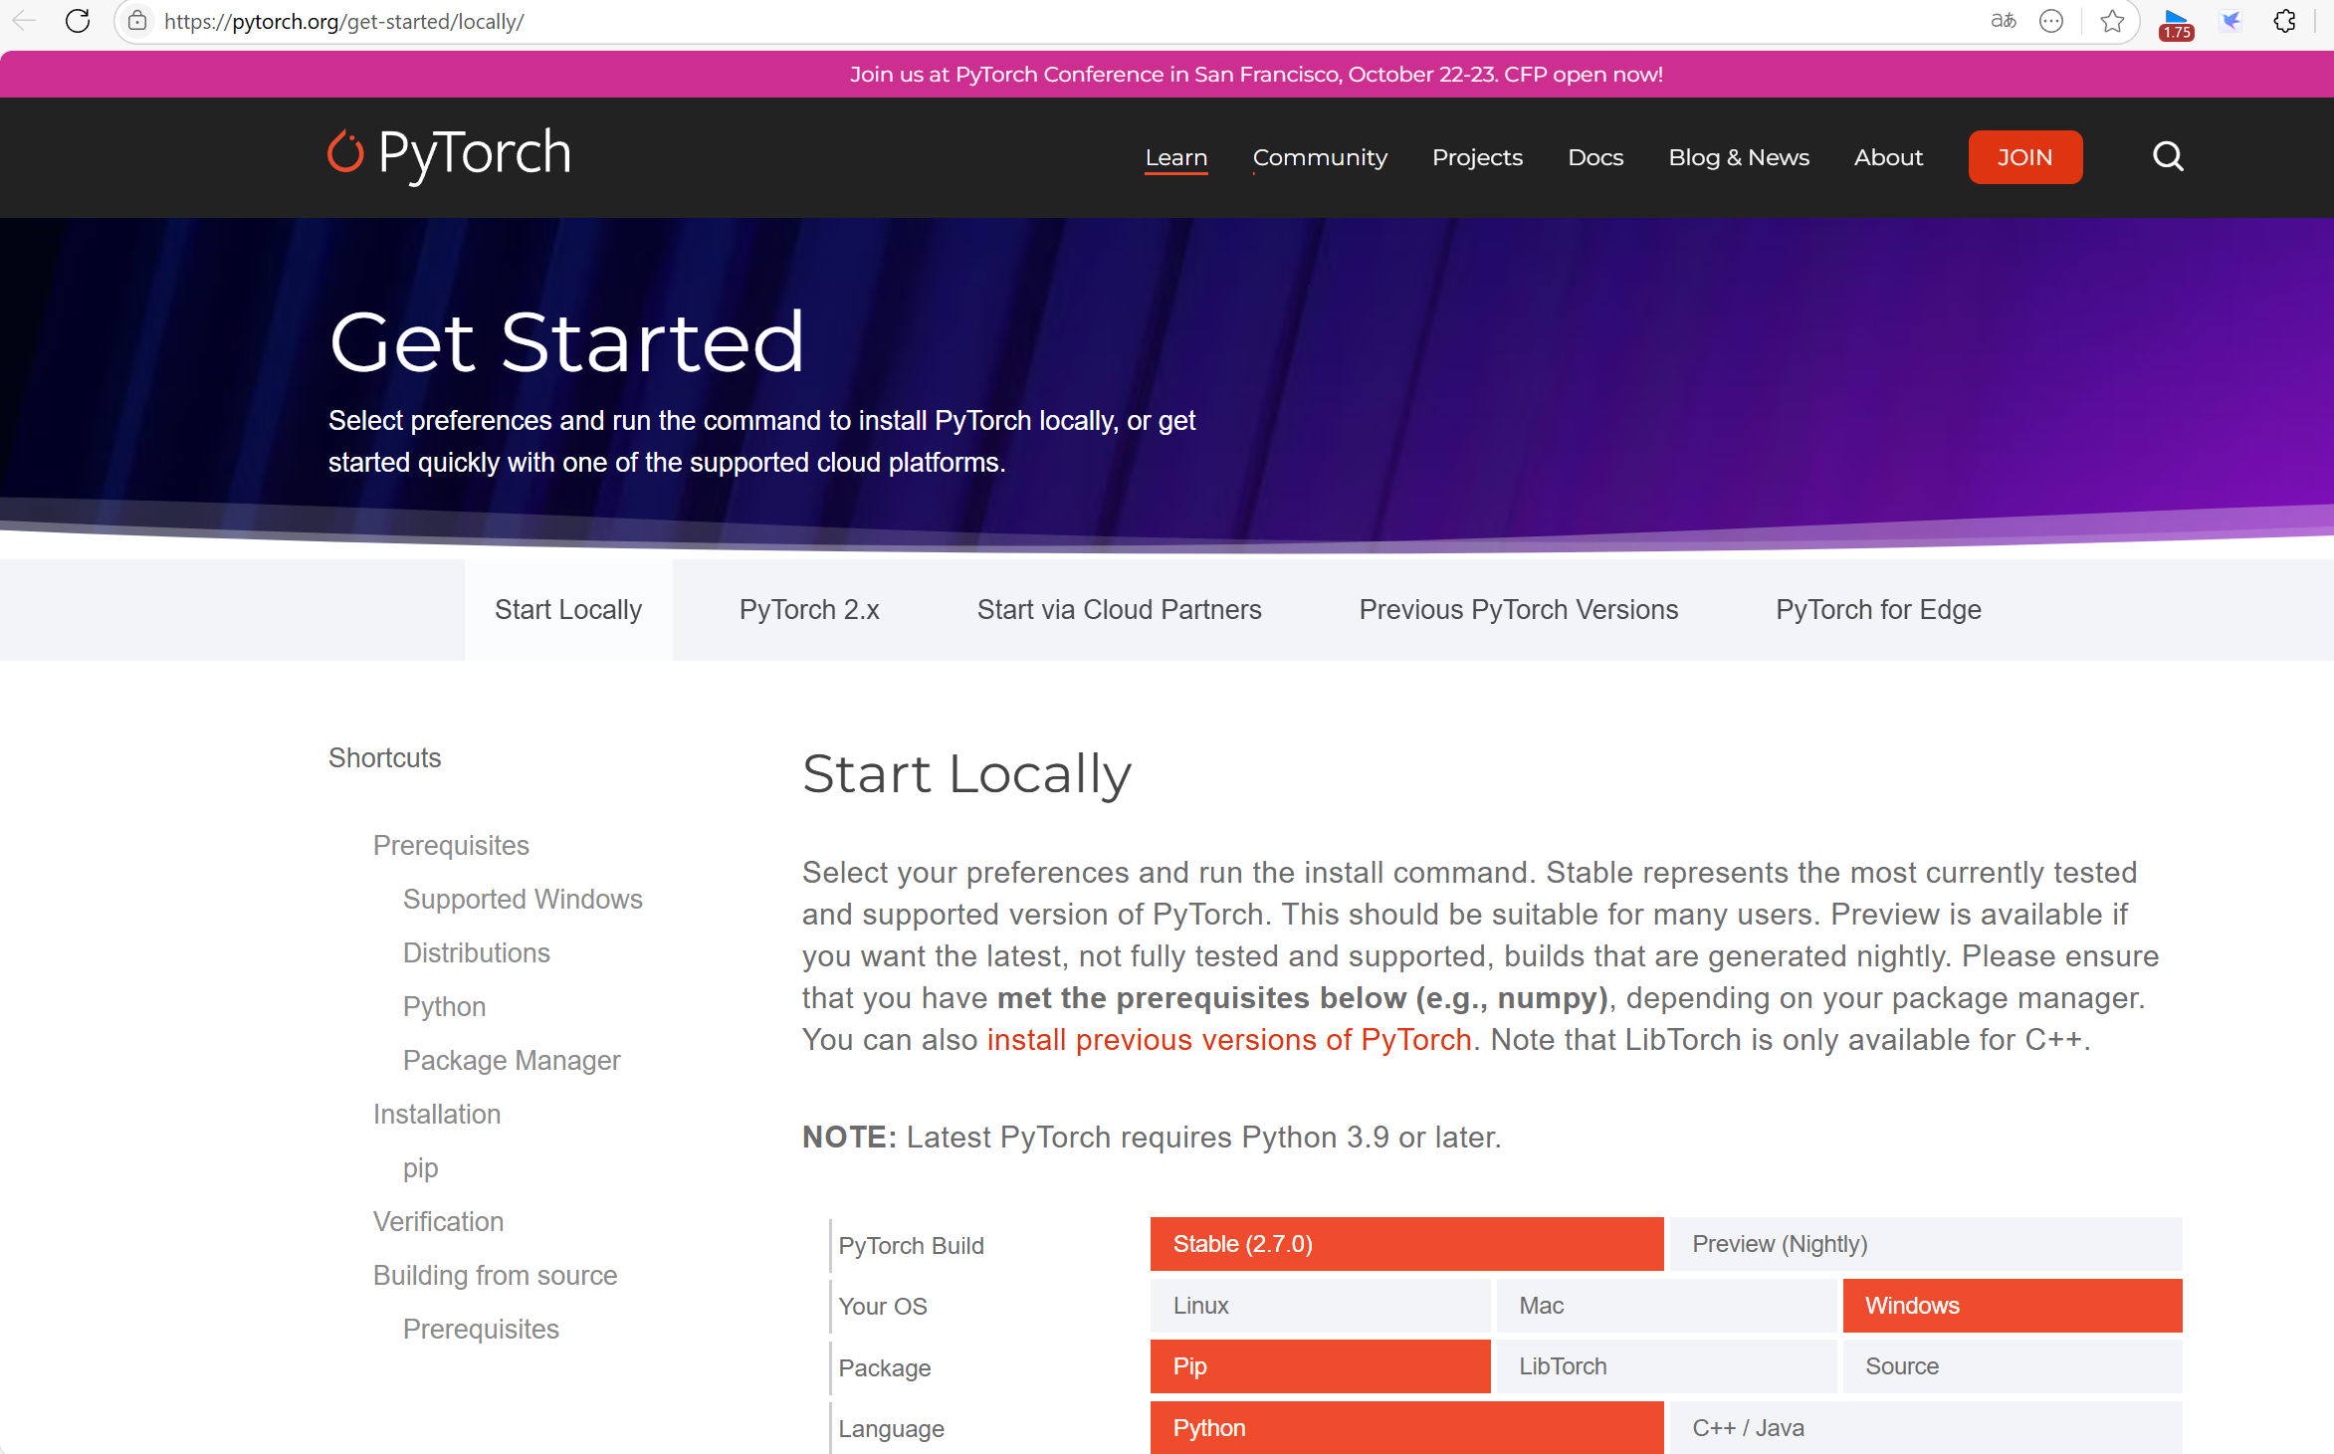2334x1454 pixels.
Task: Click the site info lock icon
Action: coord(138,21)
